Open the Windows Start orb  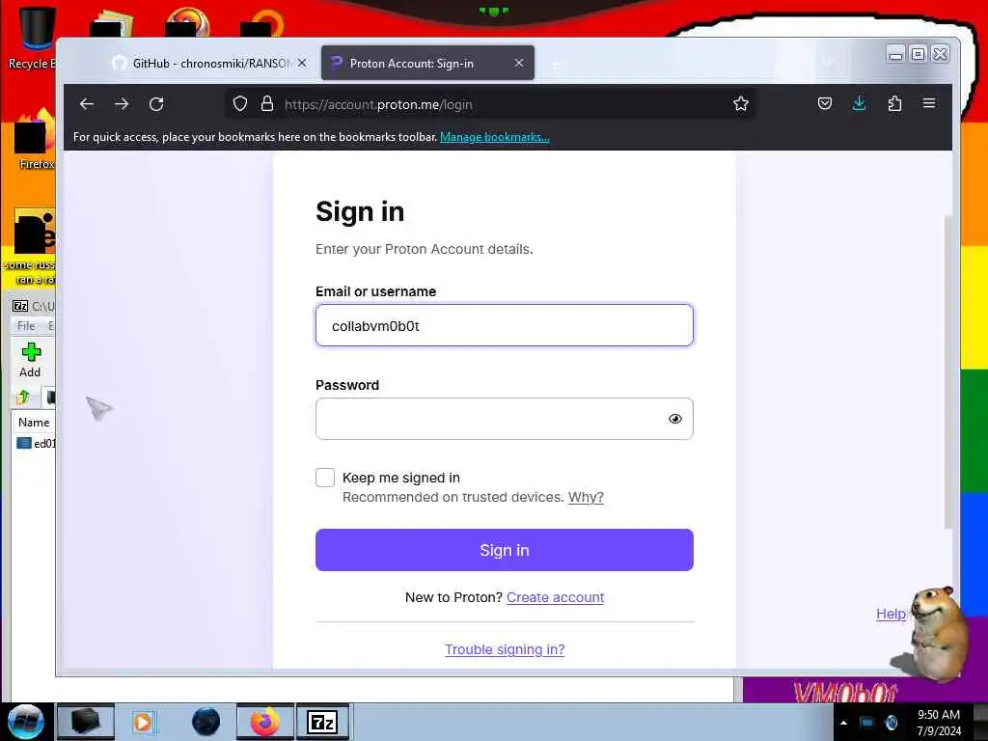click(x=26, y=722)
